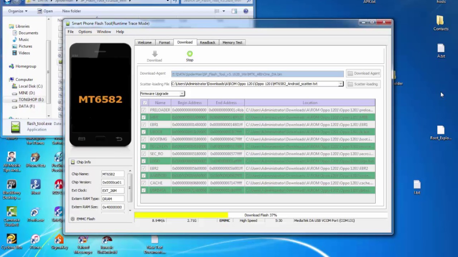
Task: Select the A.txt file on the desktop
Action: coord(441,51)
